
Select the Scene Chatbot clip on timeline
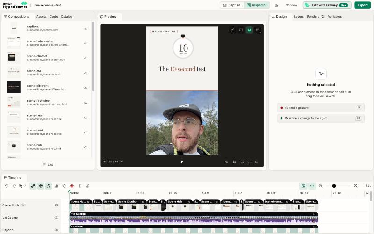pyautogui.click(x=132, y=205)
